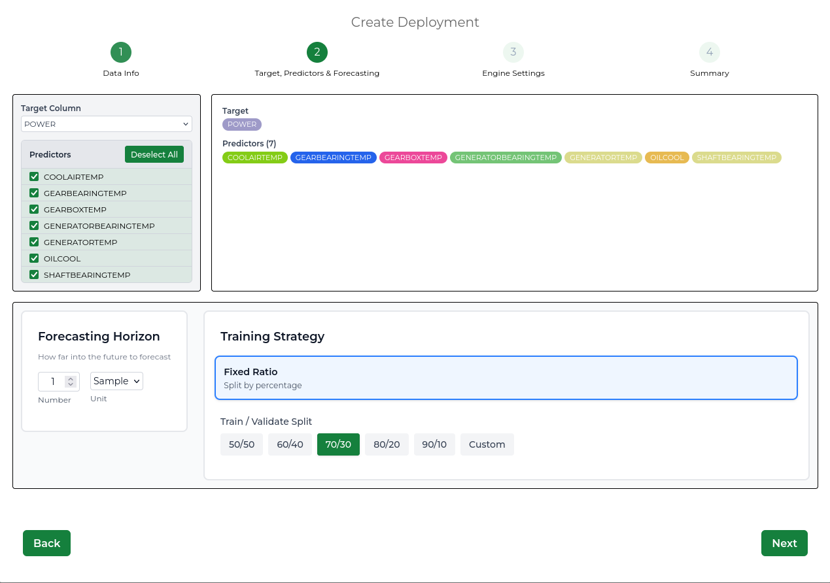Viewport: 830px width, 583px height.
Task: Click the Predictors (7) heading
Action: (249, 143)
